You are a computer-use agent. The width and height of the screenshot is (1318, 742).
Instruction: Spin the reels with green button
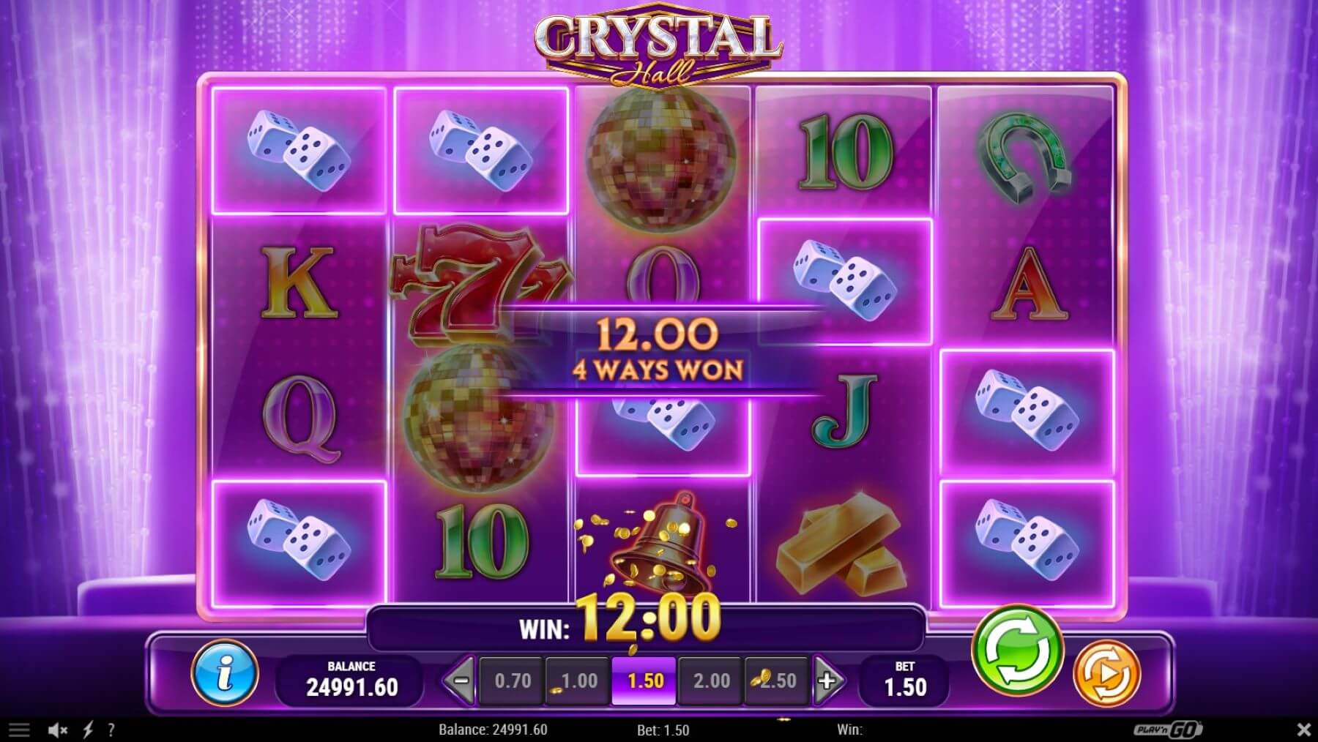coord(1017,650)
